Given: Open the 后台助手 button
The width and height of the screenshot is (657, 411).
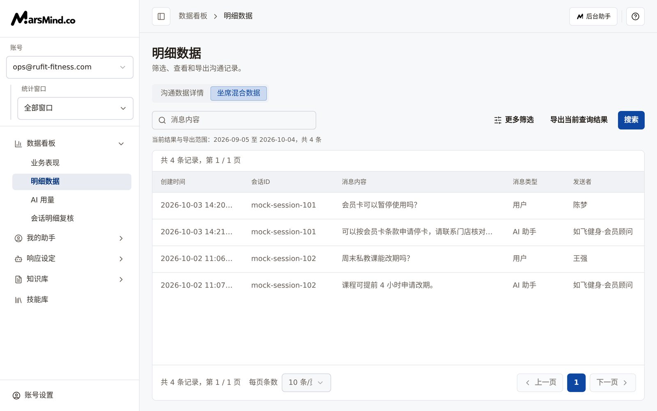Looking at the screenshot, I should point(593,16).
